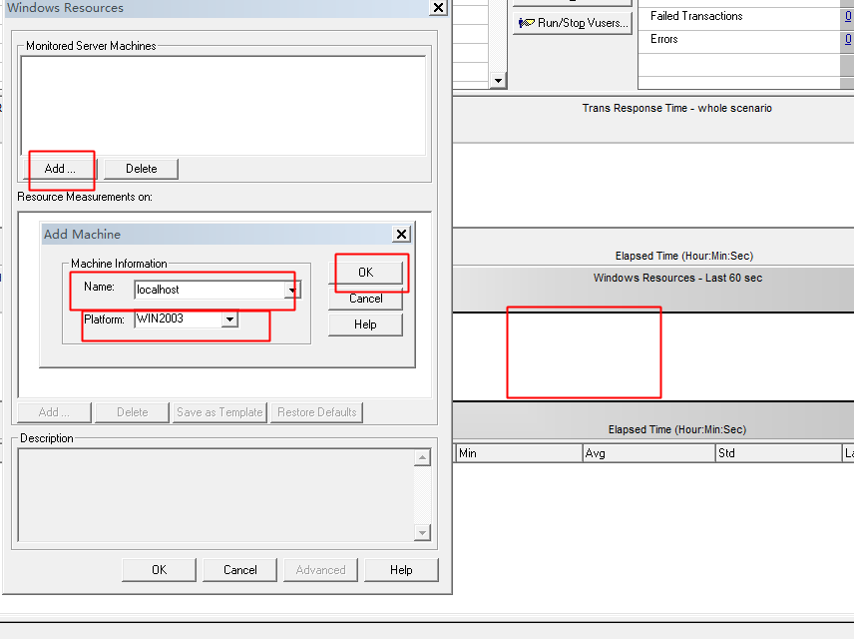Click Errors label in status panel
The image size is (854, 639).
click(x=663, y=39)
